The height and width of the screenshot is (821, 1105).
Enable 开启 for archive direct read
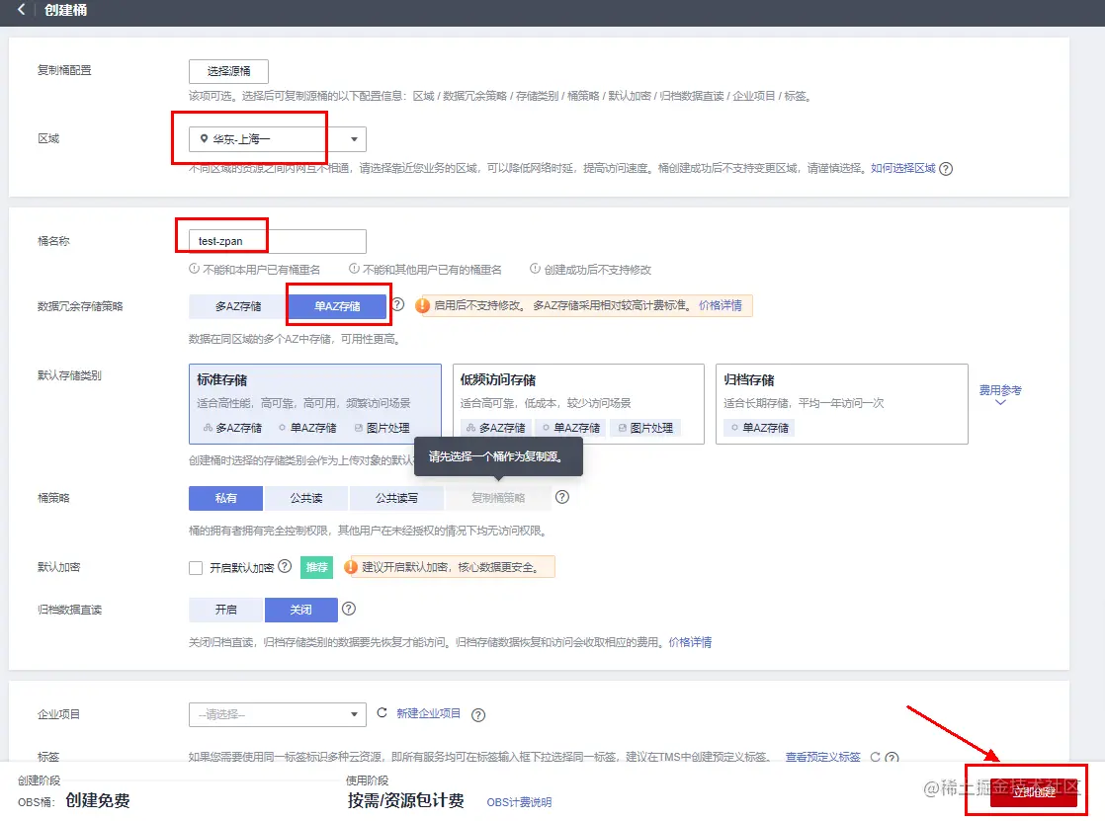pos(224,610)
